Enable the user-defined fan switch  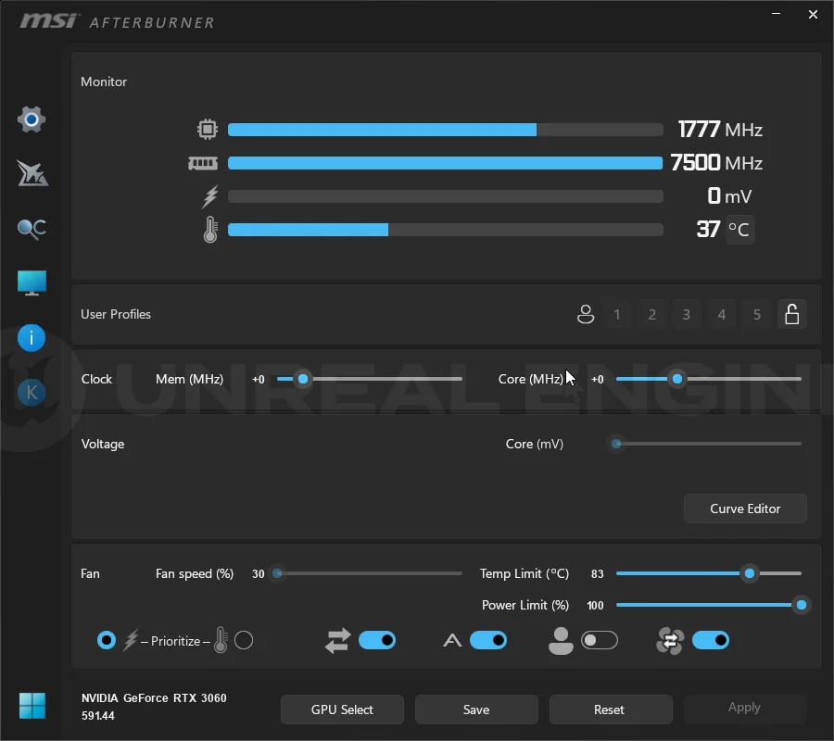[600, 640]
